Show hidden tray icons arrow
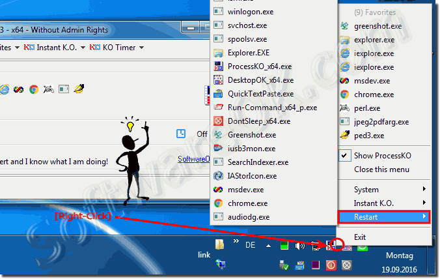The image size is (440, 279). (x=269, y=246)
